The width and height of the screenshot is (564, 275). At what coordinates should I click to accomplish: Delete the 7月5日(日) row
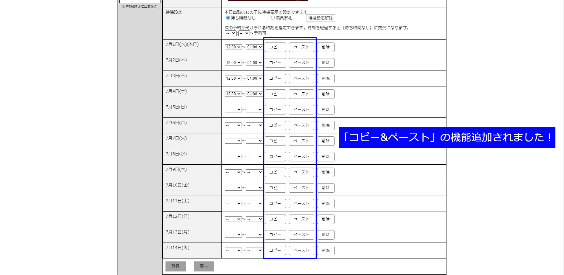[326, 110]
